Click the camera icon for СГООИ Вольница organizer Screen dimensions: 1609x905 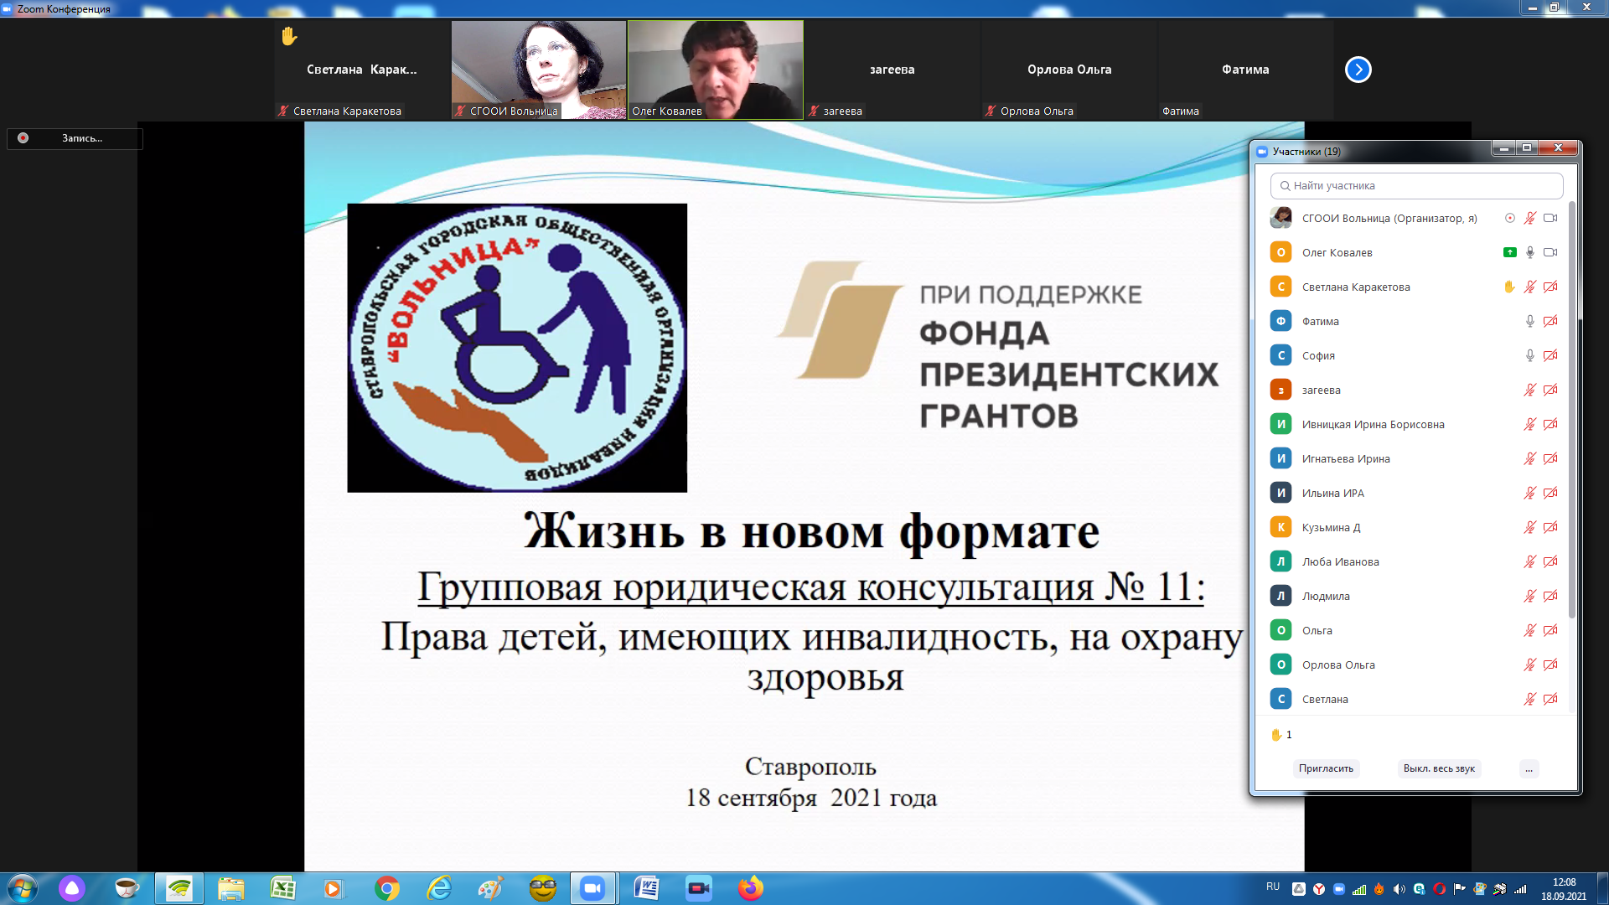click(x=1550, y=218)
